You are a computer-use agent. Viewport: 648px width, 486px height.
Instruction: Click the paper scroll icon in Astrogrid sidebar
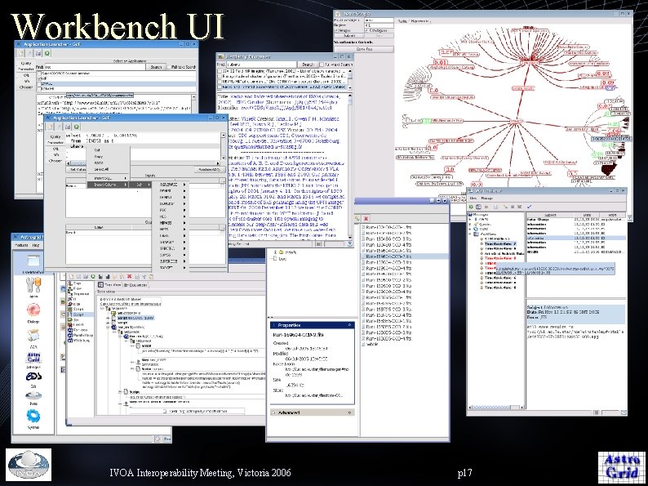(33, 335)
